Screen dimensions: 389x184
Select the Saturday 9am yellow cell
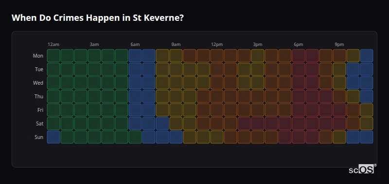176,123
